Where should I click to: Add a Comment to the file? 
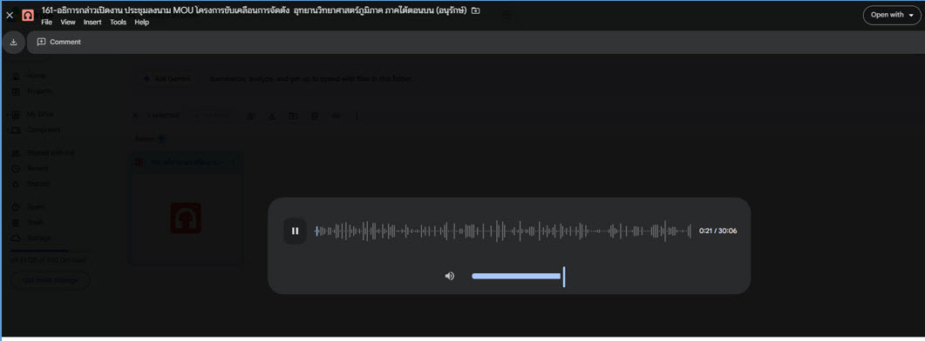59,42
